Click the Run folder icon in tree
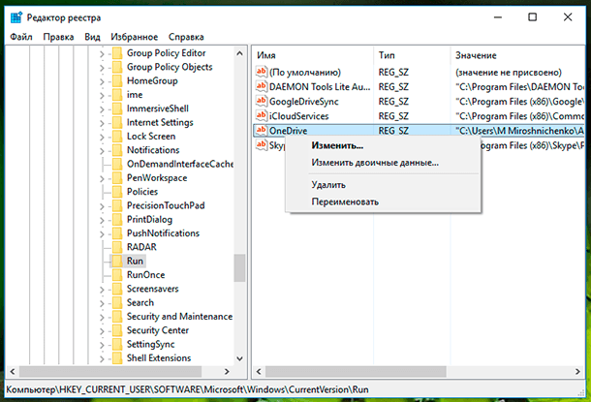Screen dimensions: 591x402 [117, 262]
